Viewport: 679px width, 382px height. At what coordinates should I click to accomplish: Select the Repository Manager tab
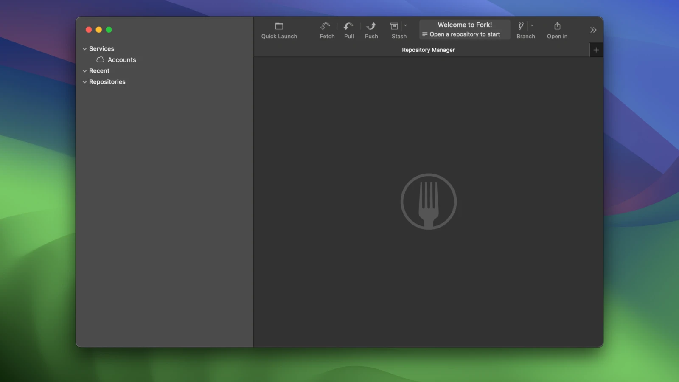428,50
